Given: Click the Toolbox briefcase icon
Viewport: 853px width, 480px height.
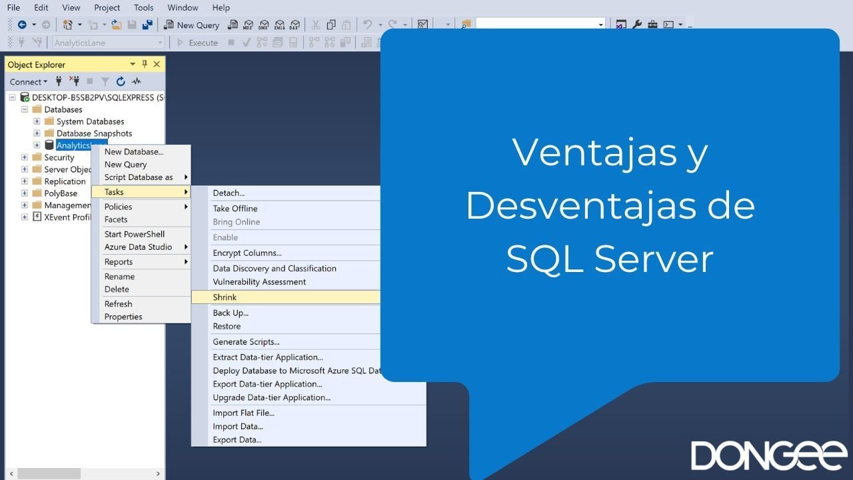Looking at the screenshot, I should (x=652, y=25).
